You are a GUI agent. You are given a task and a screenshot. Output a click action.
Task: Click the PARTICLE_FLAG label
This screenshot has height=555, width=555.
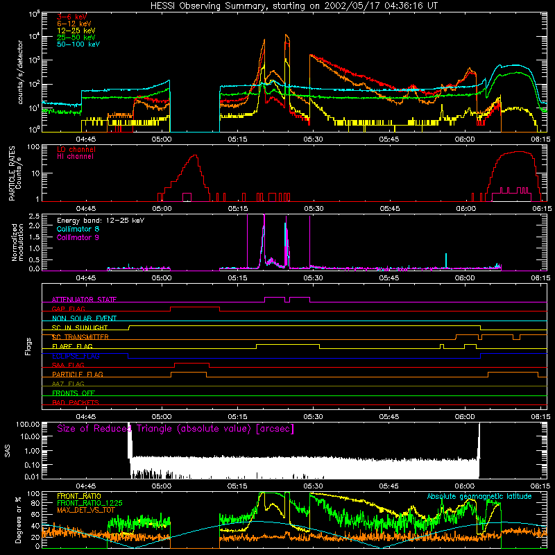(x=78, y=375)
